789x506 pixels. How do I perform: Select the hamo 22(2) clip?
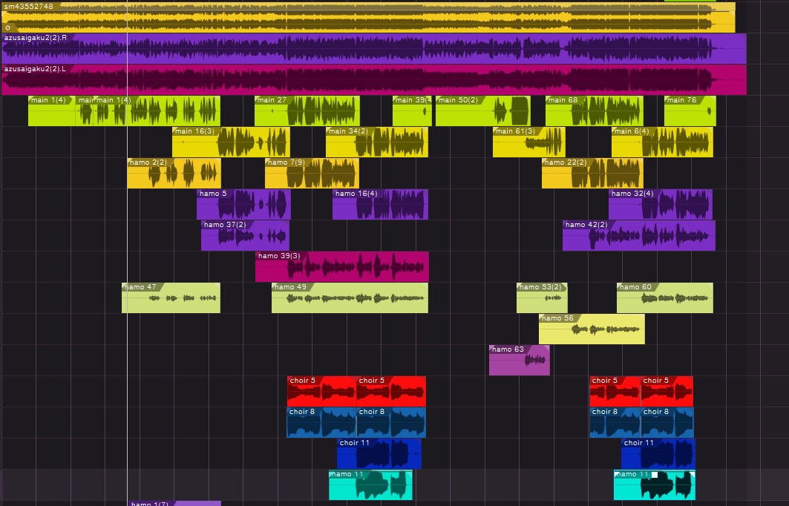coord(592,173)
